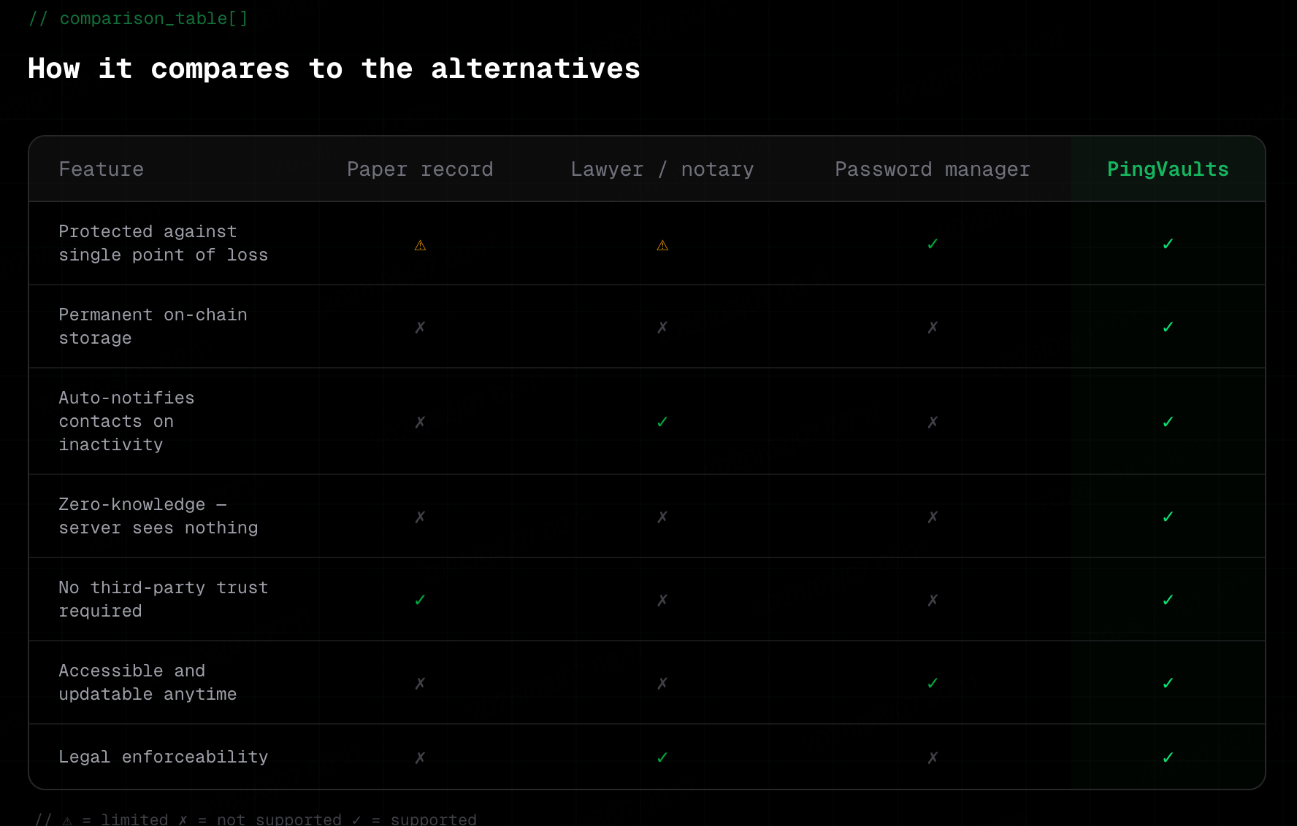The width and height of the screenshot is (1297, 826).
Task: Select the green checkmark for PingVaults on-chain storage
Action: [1168, 327]
